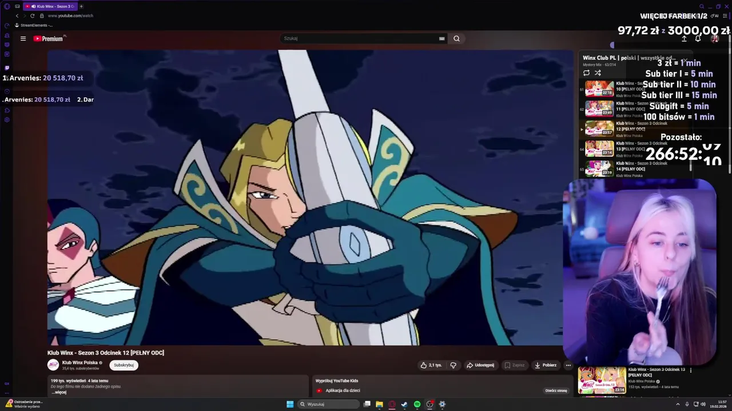This screenshot has width=732, height=411.
Task: Open the browser search-tabs magnifier icon
Action: [x=702, y=6]
